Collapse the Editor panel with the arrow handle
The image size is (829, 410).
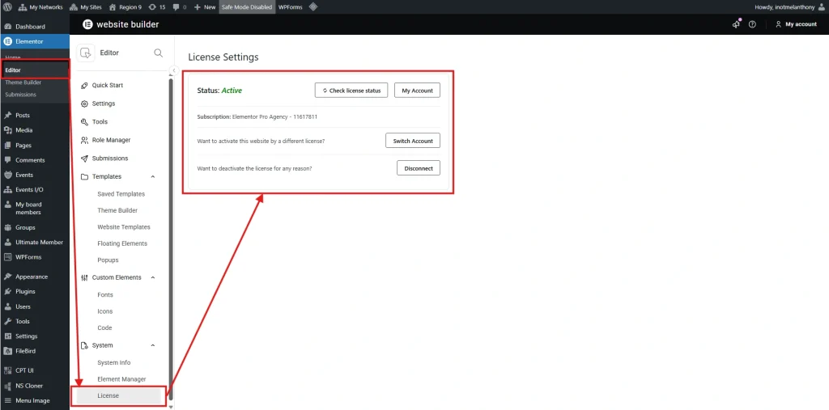click(174, 70)
